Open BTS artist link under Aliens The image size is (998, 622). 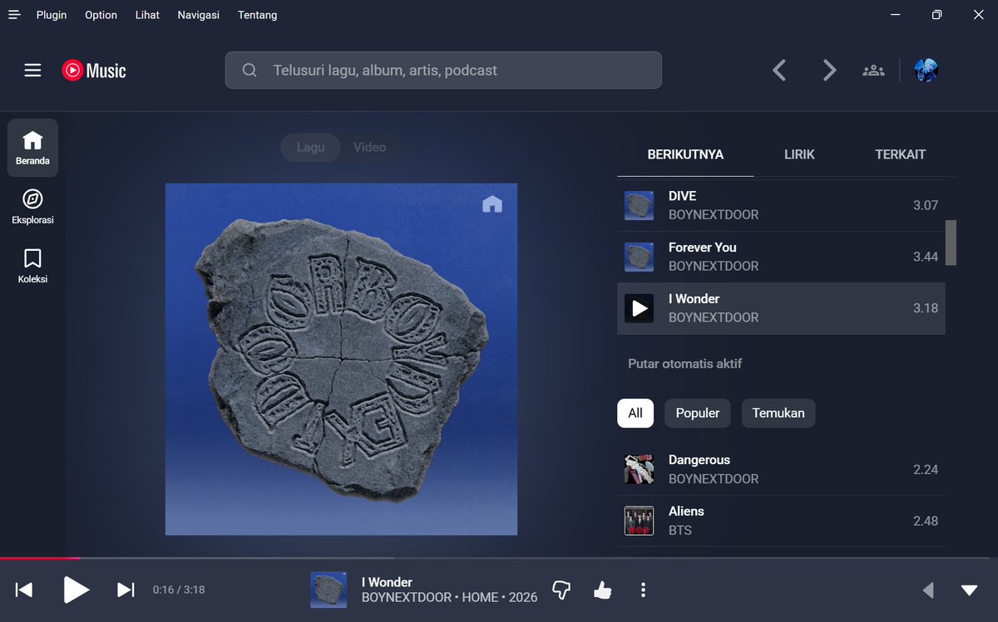tap(679, 530)
